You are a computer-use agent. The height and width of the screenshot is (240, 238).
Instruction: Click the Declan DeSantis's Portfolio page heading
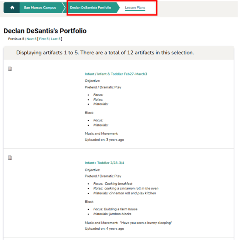(45, 31)
